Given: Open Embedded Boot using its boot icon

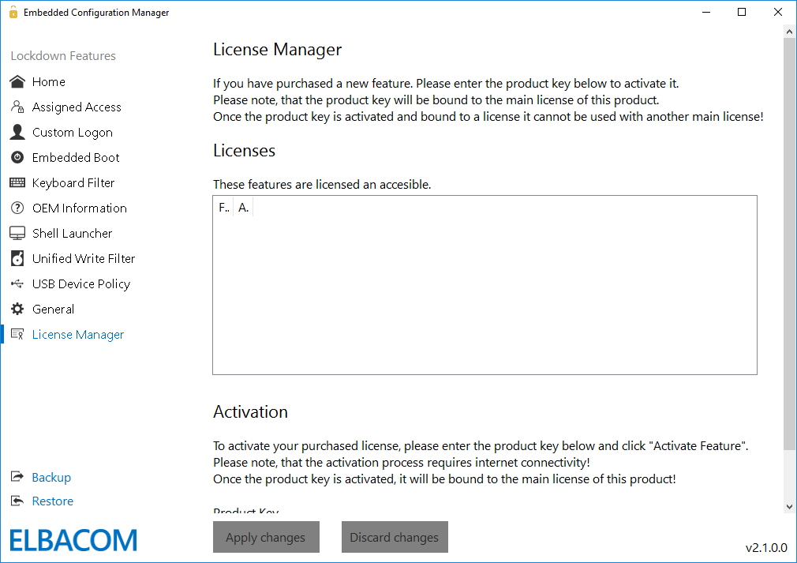Looking at the screenshot, I should [x=17, y=157].
